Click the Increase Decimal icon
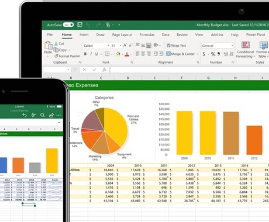269x222 pixels. pyautogui.click(x=226, y=54)
